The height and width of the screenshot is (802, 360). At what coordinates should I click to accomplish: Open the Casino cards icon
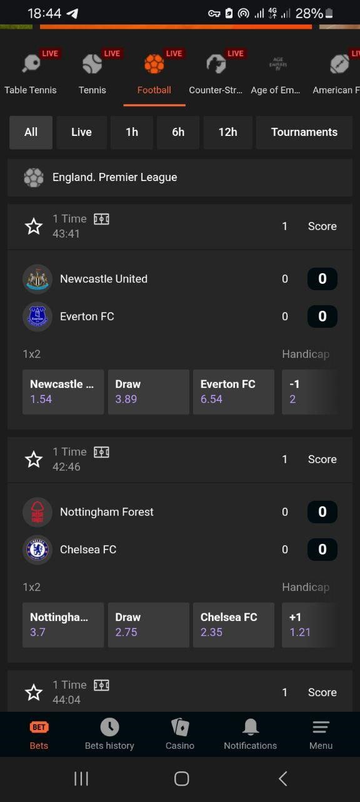tap(180, 727)
